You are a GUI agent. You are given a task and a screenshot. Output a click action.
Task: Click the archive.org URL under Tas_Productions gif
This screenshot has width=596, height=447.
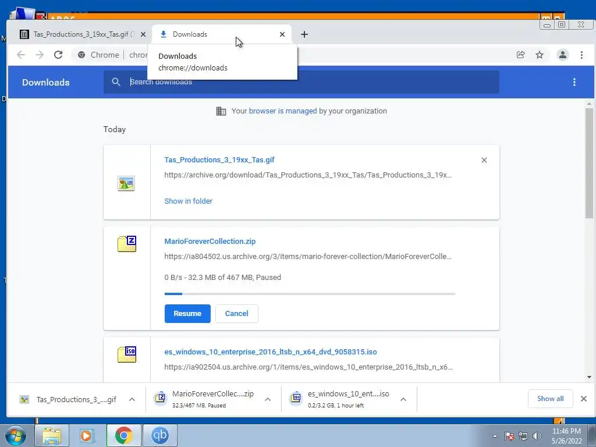[308, 175]
